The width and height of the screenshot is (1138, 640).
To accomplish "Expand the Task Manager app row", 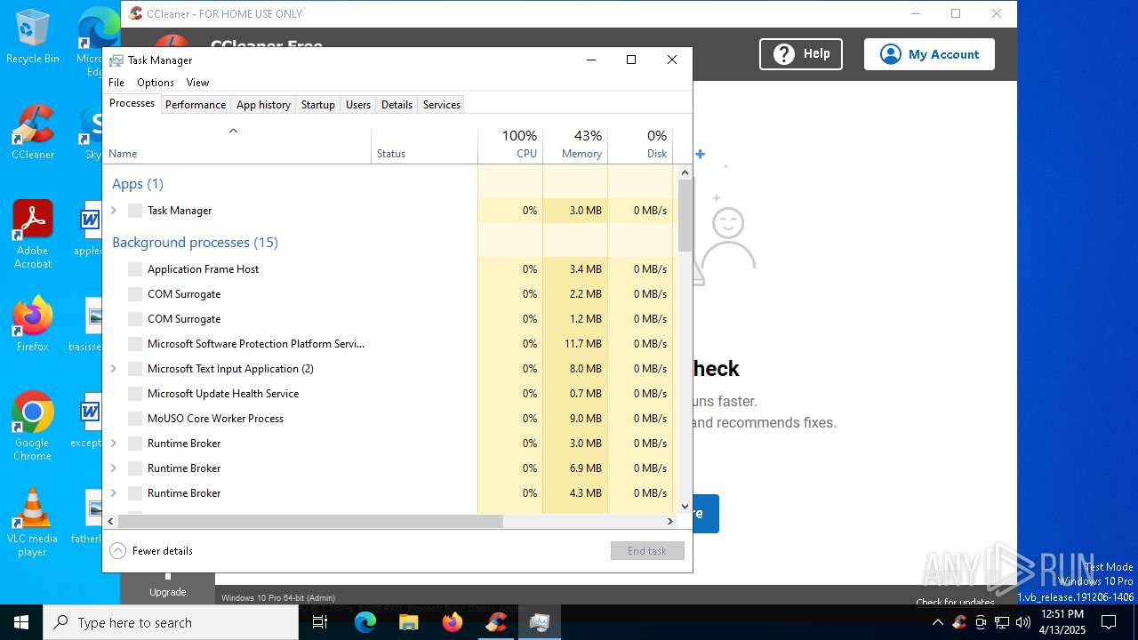I will point(113,211).
